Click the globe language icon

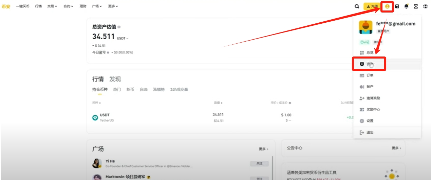(x=425, y=6)
